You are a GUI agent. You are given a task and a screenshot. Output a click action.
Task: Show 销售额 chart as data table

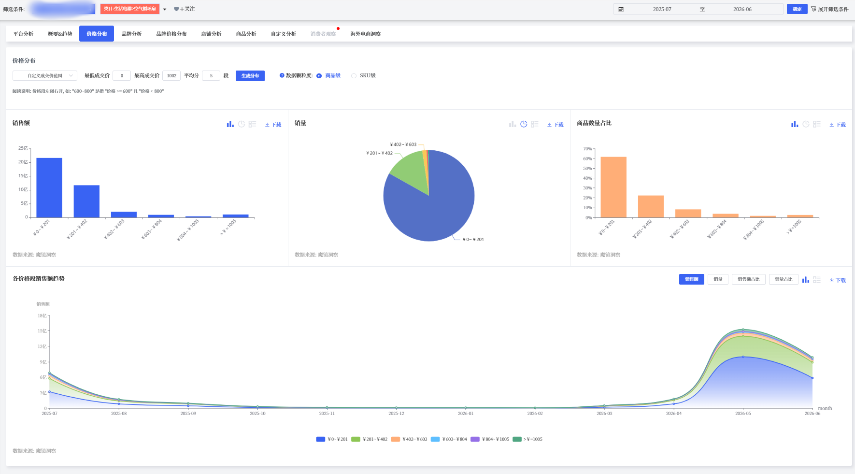click(x=252, y=124)
